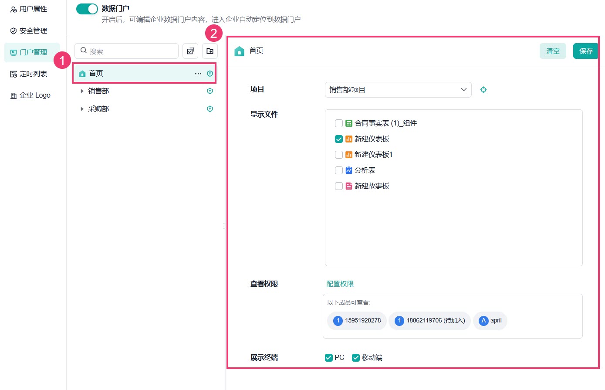Click the shield icon on 采购部 row
605x390 pixels.
pos(210,109)
